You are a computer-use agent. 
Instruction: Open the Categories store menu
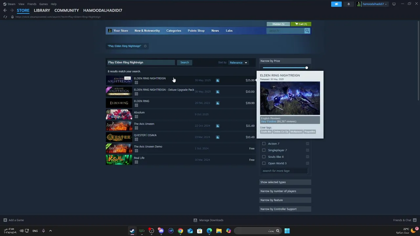click(174, 31)
